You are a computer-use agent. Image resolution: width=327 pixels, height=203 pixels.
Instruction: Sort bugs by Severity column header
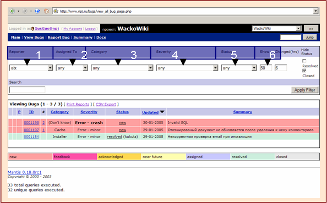point(89,112)
